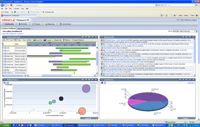
Task: Click the Filter by portfolio input field
Action: [x=184, y=31]
